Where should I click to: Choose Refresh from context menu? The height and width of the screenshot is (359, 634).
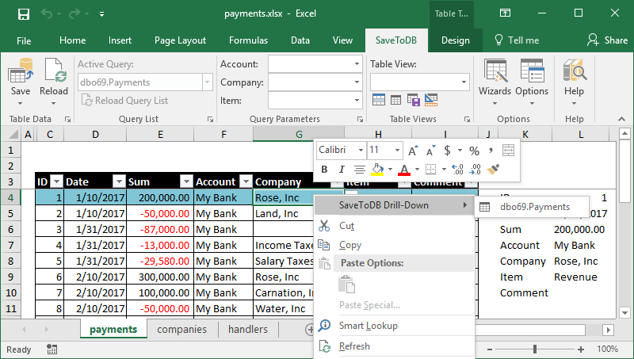click(x=394, y=346)
